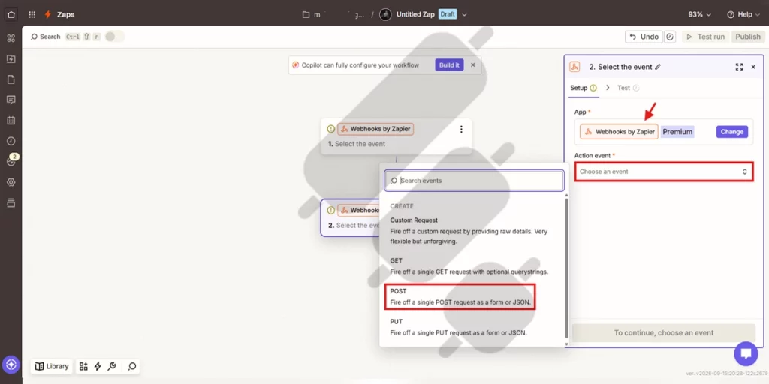This screenshot has height=384, width=769.
Task: Click the Change app button
Action: coord(732,132)
